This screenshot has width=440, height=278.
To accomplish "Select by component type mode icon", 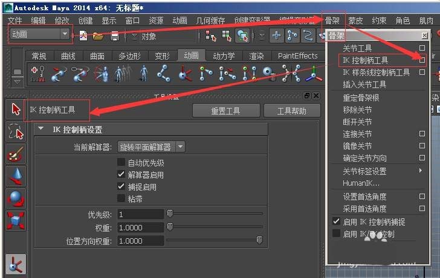I will 242,36.
